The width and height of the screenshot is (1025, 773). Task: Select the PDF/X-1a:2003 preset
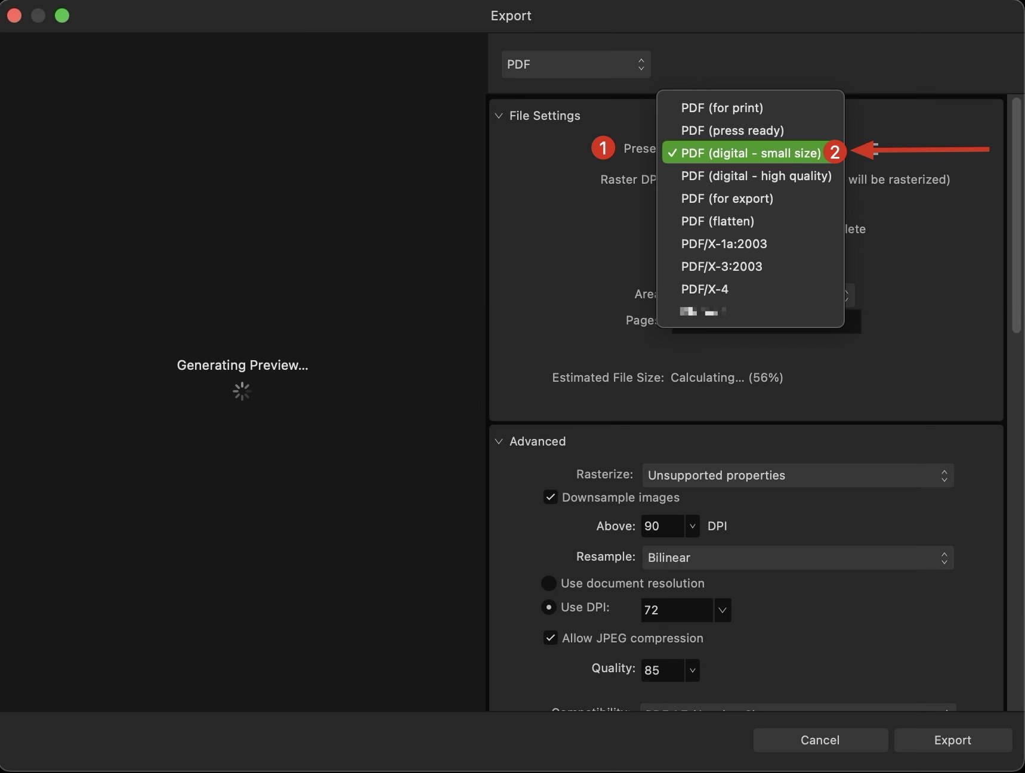(724, 244)
